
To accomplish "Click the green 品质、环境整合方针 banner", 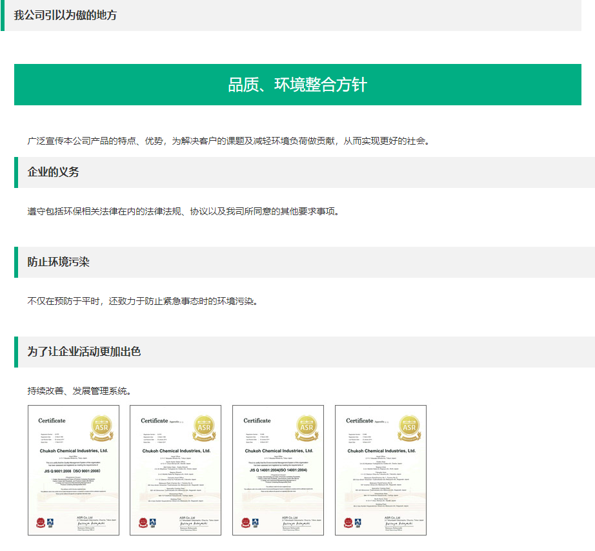I will 297,84.
